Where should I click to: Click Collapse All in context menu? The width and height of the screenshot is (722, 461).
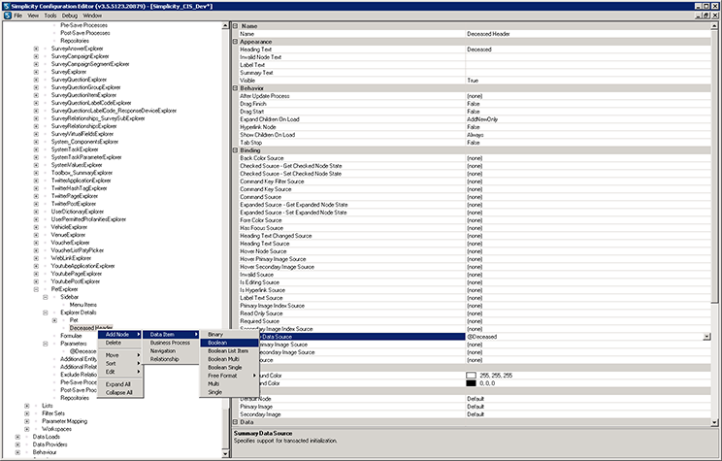pos(120,392)
